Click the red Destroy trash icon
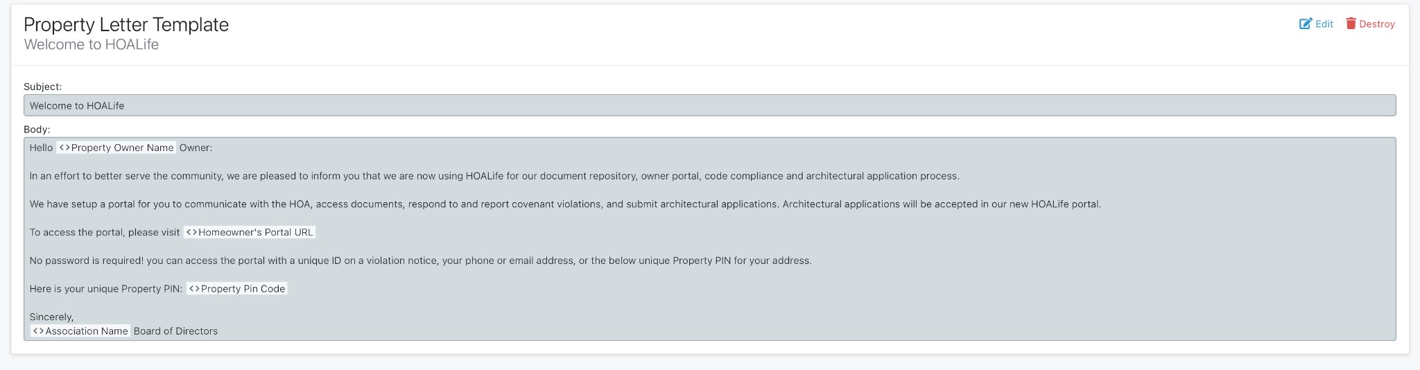This screenshot has width=1420, height=370. tap(1351, 24)
